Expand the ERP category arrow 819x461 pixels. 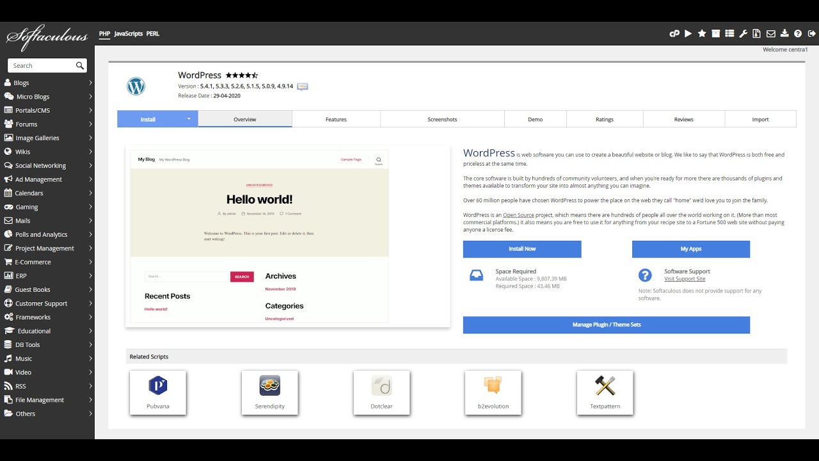[x=90, y=275]
